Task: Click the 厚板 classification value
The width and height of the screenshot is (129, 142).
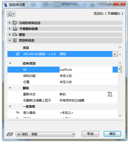Action: pyautogui.click(x=63, y=54)
